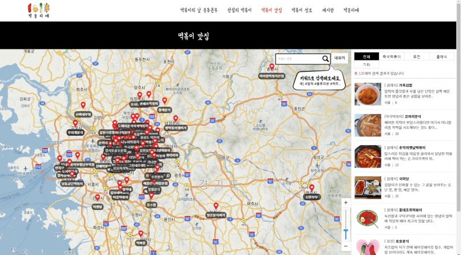461x255 pixels.
Task: Open the 추억의옛날떡볶이 listing title
Action: [412, 148]
